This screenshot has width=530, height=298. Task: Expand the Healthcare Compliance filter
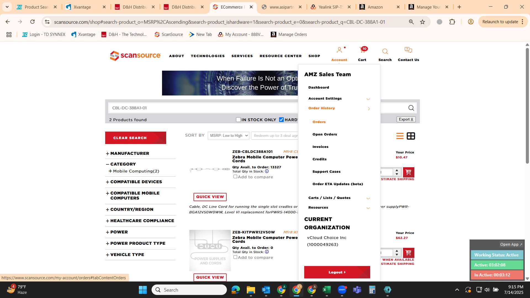107,221
